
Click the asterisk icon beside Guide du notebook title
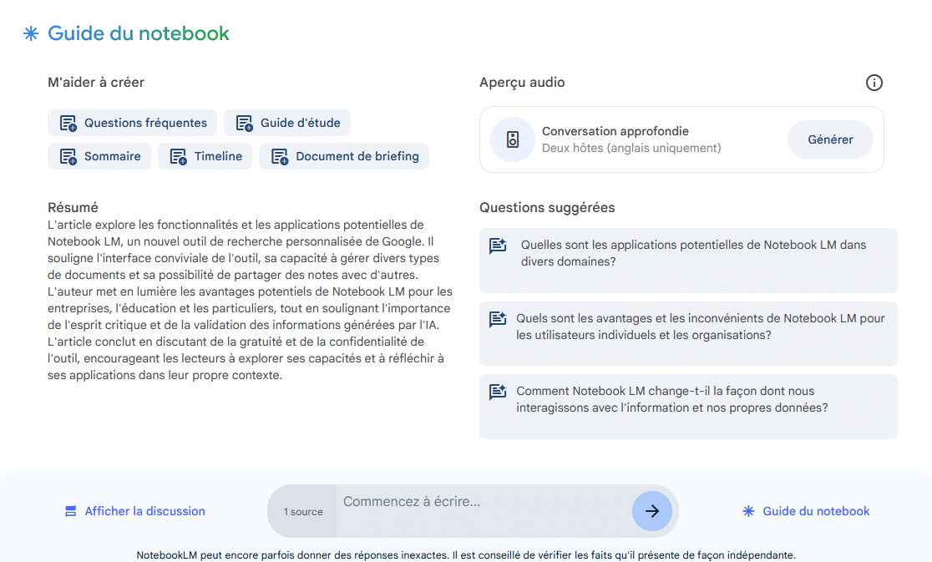(x=31, y=33)
